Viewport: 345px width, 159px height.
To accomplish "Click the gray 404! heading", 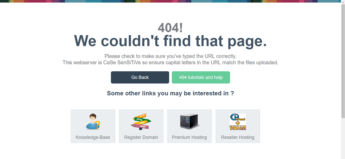I will pyautogui.click(x=170, y=28).
